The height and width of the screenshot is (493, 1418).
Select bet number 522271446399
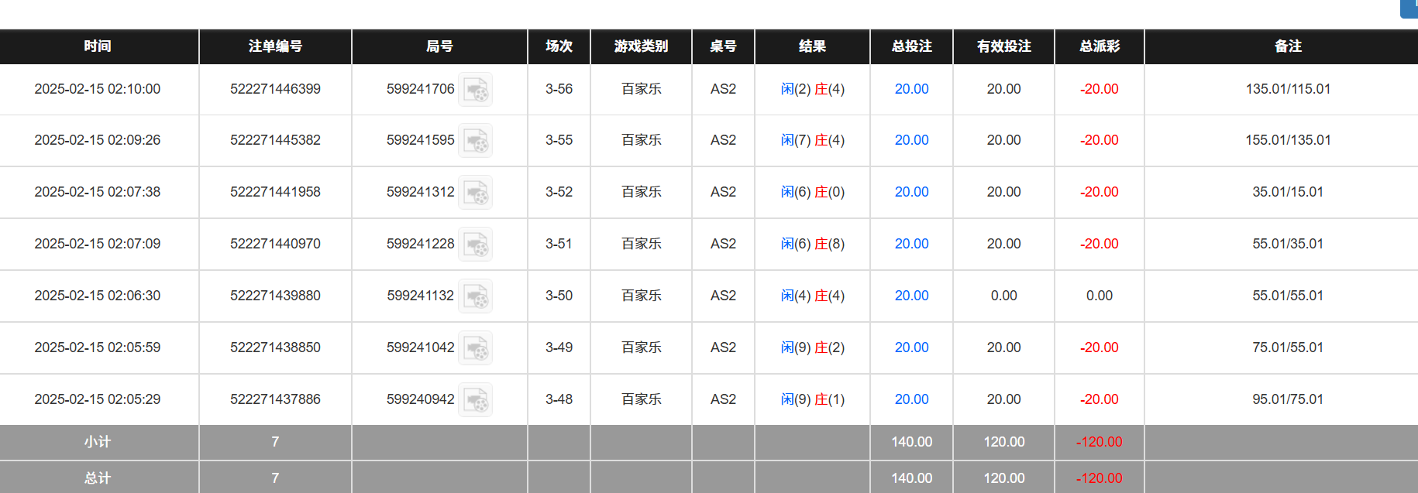(275, 89)
